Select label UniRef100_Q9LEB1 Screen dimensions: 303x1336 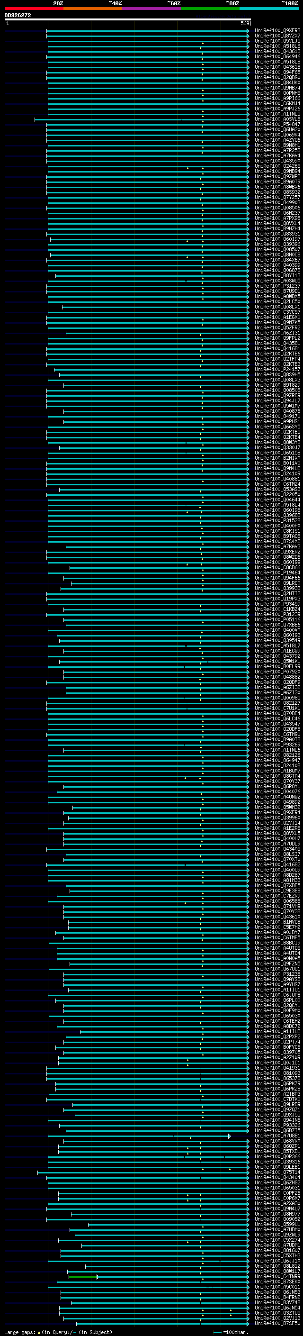pyautogui.click(x=277, y=1167)
